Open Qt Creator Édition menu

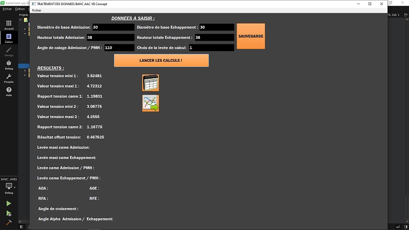pyautogui.click(x=20, y=9)
